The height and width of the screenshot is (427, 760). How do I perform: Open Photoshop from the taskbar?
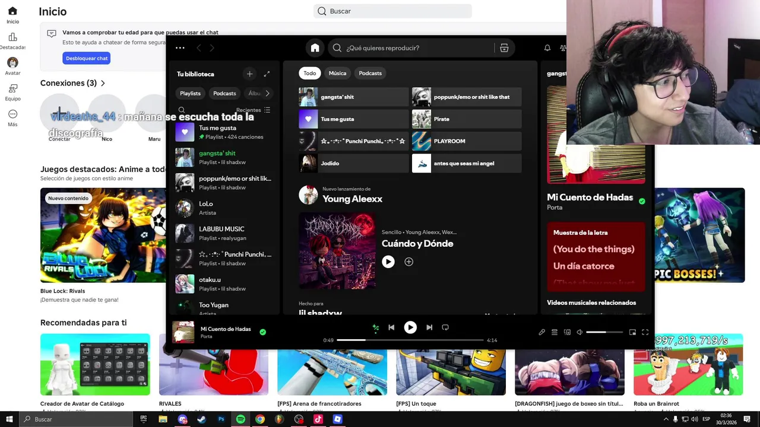point(221,419)
